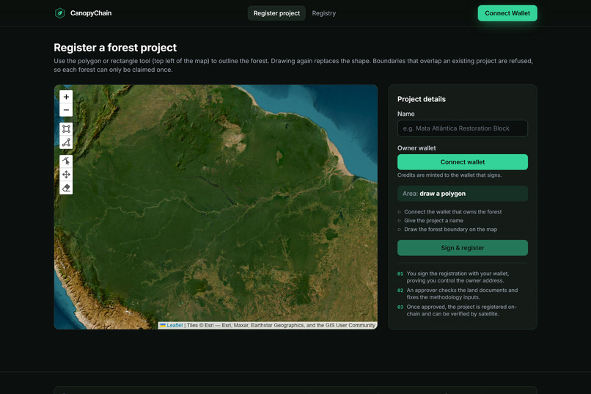591x394 pixels.
Task: Activate the drag/move shape tool
Action: tap(66, 174)
